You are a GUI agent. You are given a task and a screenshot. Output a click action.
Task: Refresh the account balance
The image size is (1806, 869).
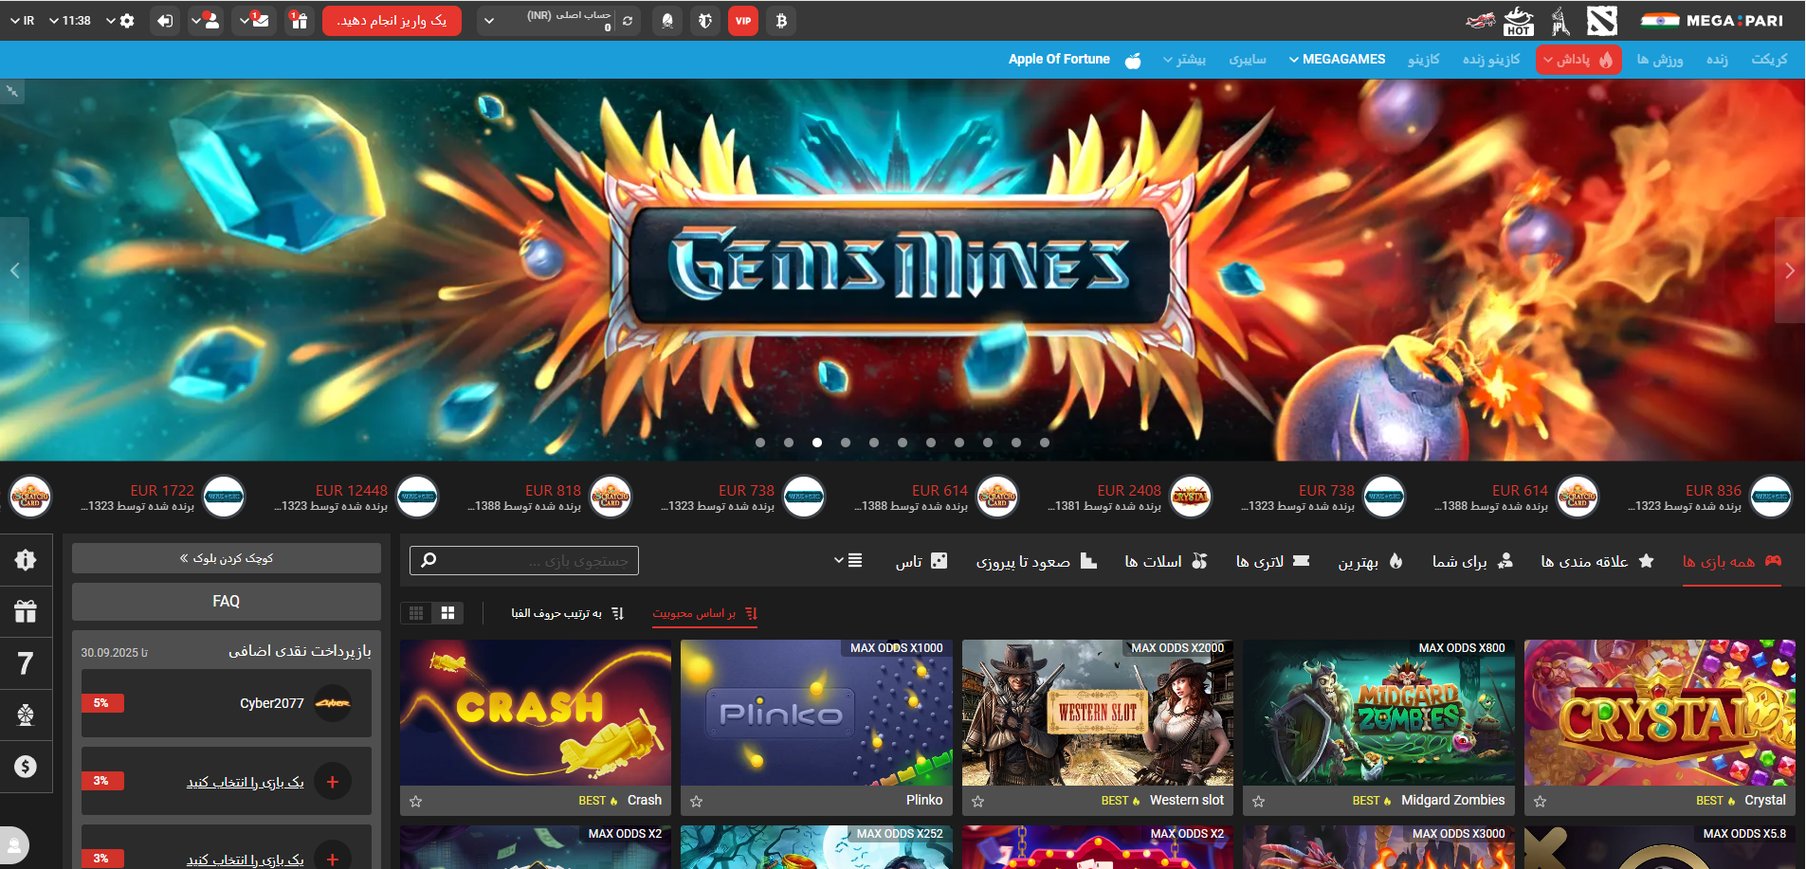point(628,21)
